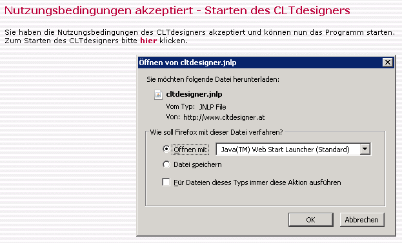The height and width of the screenshot is (243, 402).
Task: Click the Öffnen mit label text
Action: click(190, 150)
